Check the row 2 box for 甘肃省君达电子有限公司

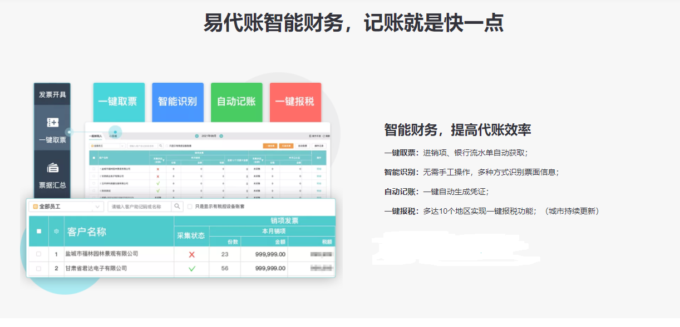38,268
